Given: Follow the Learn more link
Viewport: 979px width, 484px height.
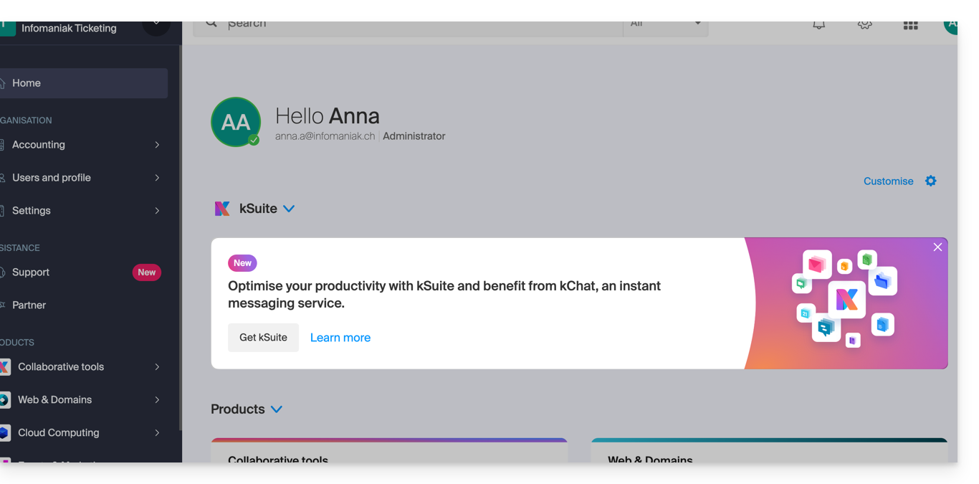Looking at the screenshot, I should click(340, 338).
